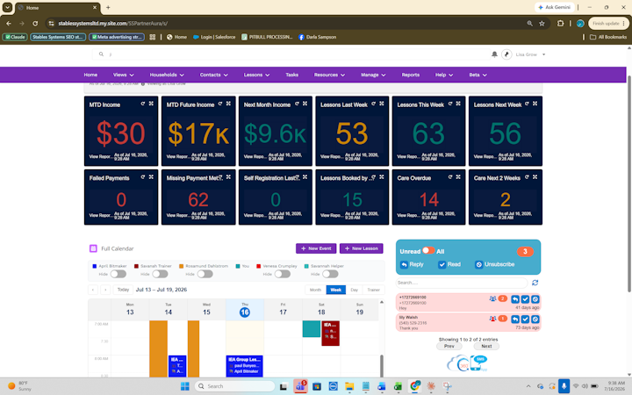
Task: Click the calendar's vertical scrollbar
Action: point(381,365)
